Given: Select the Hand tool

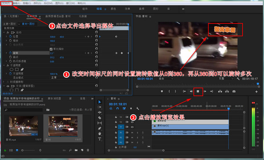Looking at the screenshot, I should tap(99, 134).
